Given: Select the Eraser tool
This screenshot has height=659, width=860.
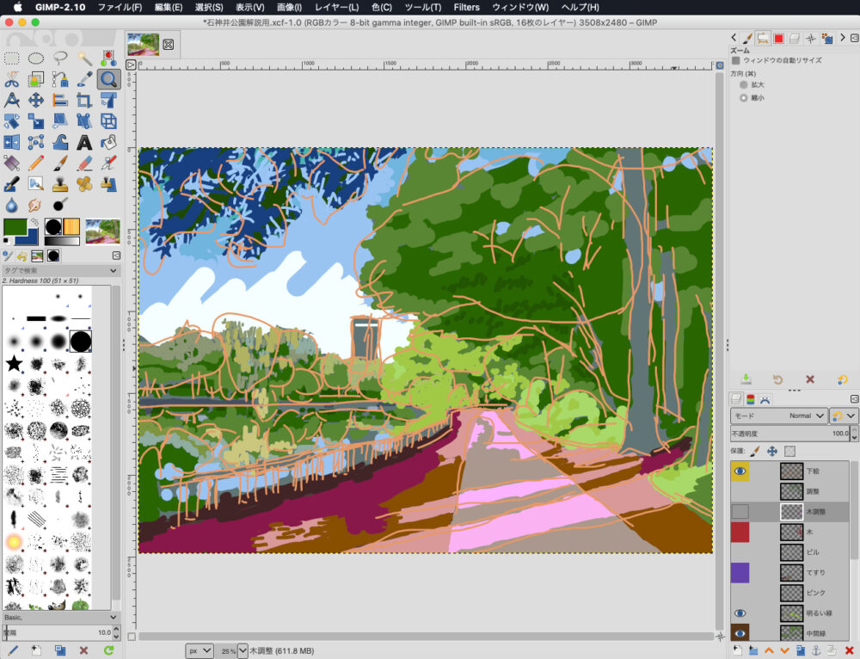Looking at the screenshot, I should tap(84, 163).
